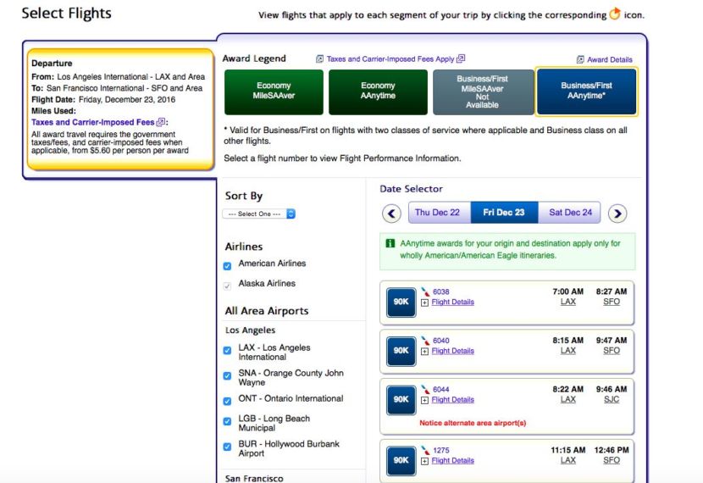This screenshot has height=483, width=703.
Task: Expand Flight Details plus icon for flight 6040
Action: click(424, 352)
